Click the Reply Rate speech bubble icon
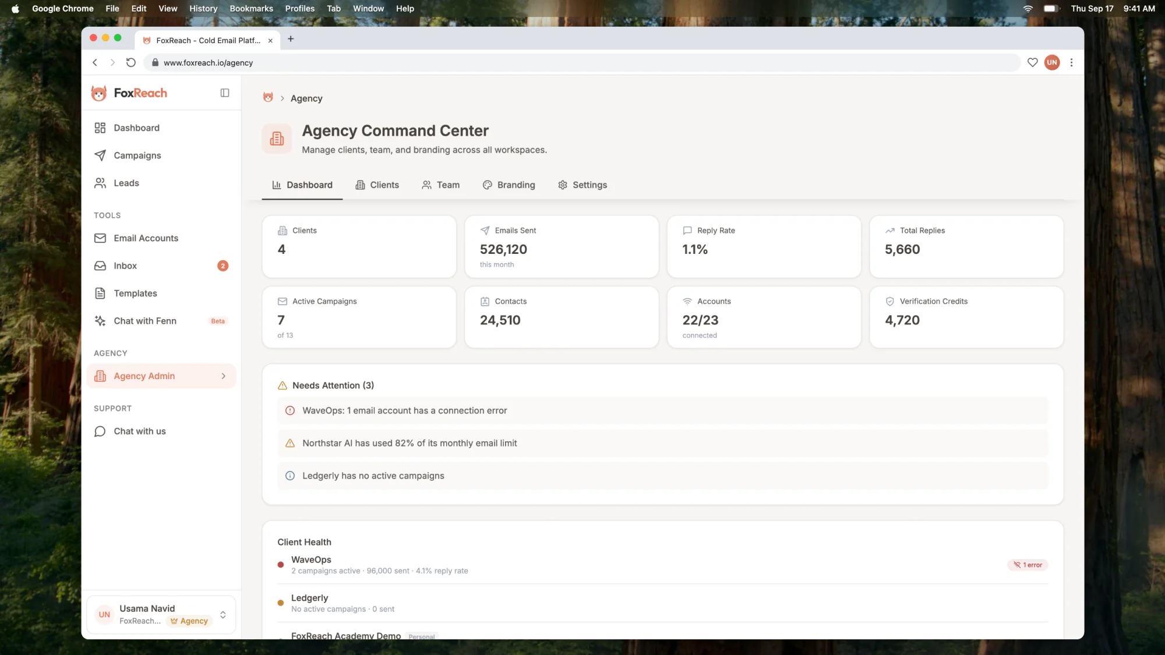The width and height of the screenshot is (1165, 655). [x=687, y=231]
